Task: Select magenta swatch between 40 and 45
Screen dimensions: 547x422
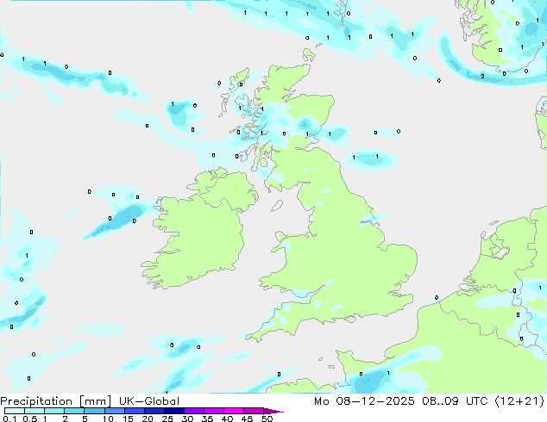Action: (x=234, y=411)
